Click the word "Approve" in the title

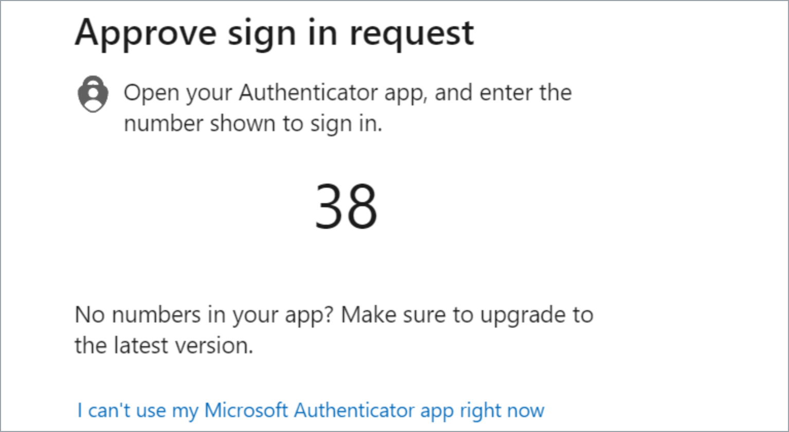(x=146, y=33)
